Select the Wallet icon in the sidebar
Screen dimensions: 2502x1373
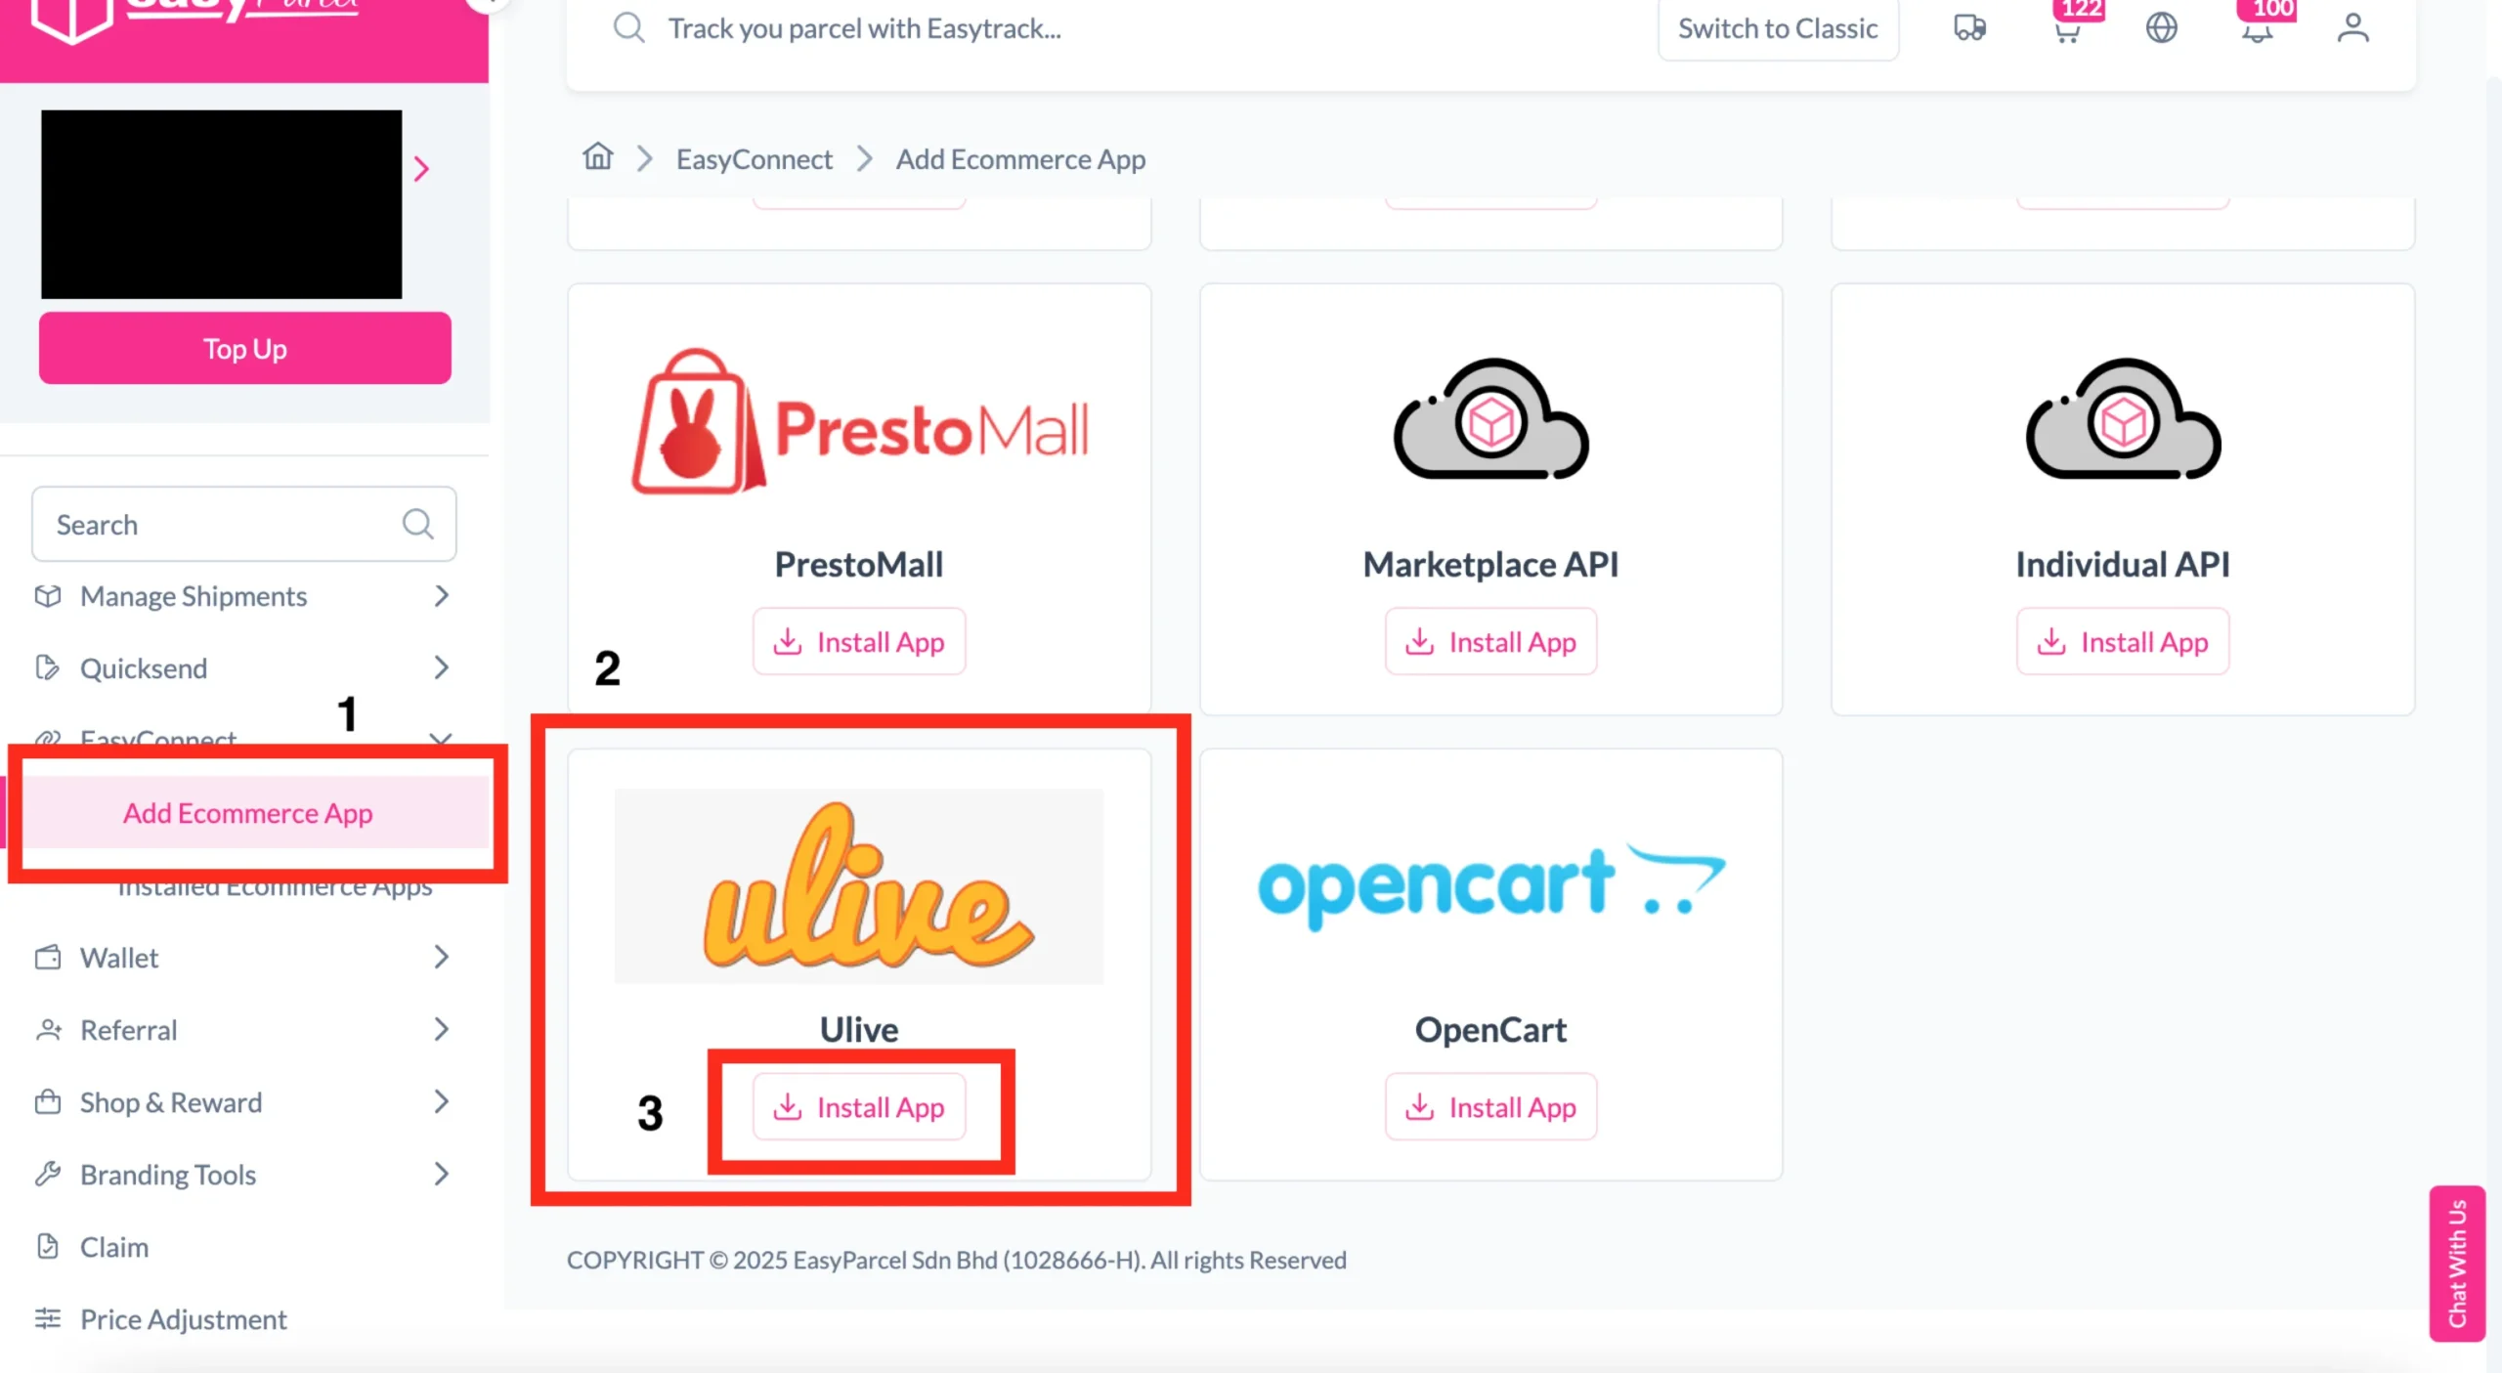(47, 957)
